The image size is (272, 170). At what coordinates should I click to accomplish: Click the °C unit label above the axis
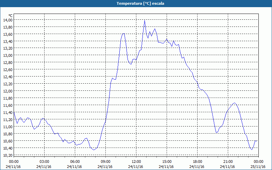coord(10,16)
